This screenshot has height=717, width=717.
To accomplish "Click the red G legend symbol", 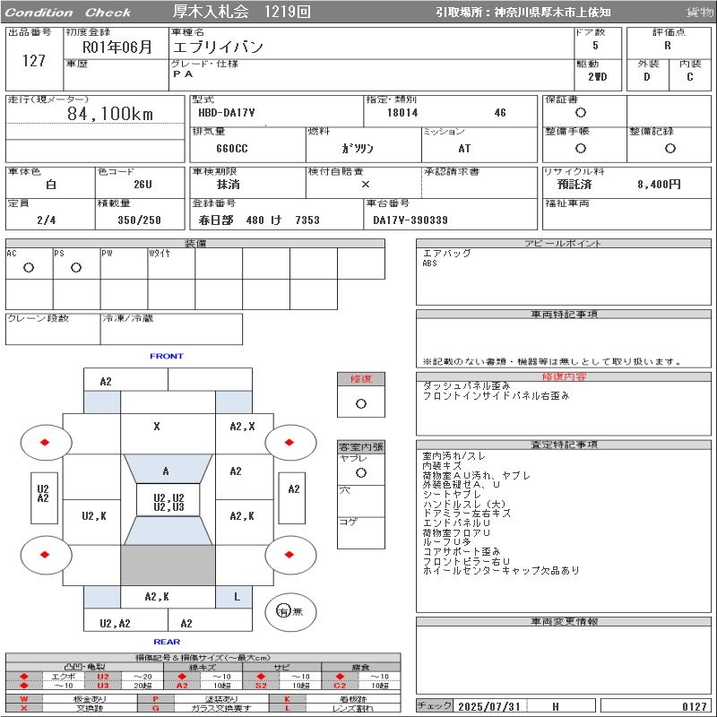I will (155, 708).
